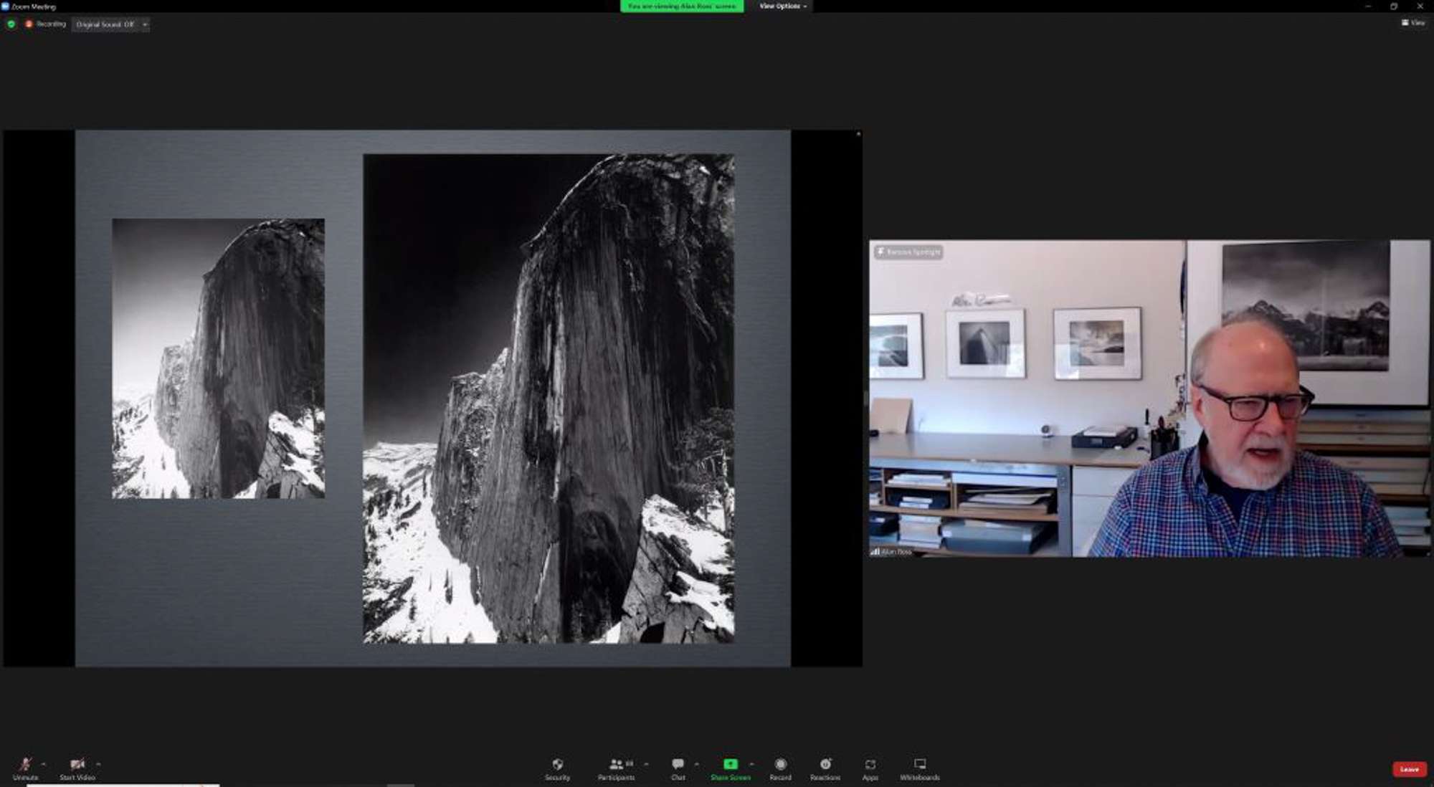Viewport: 1434px width, 787px height.
Task: Click the signal strength icon by speaker name
Action: click(x=875, y=551)
